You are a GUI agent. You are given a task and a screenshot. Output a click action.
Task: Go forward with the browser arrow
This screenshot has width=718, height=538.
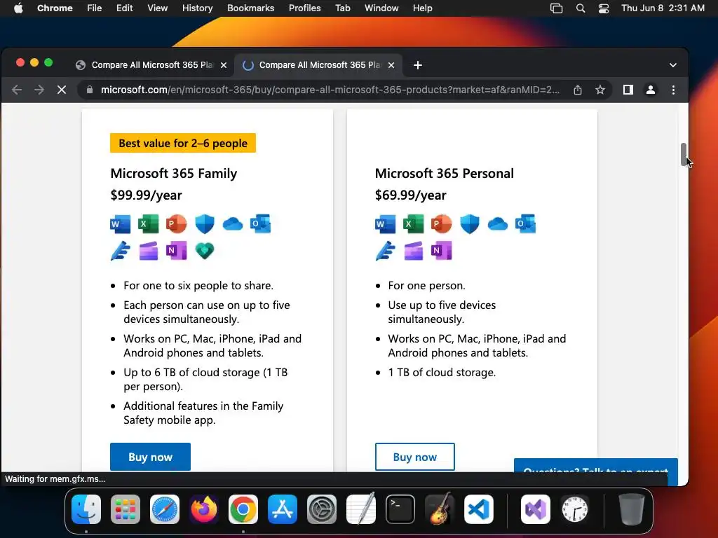pos(39,90)
